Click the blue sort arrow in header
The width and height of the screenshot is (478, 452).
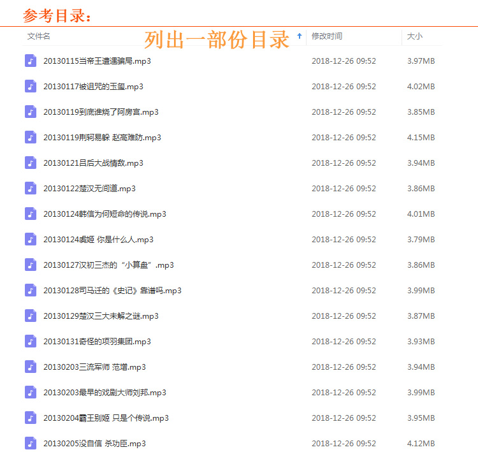300,36
